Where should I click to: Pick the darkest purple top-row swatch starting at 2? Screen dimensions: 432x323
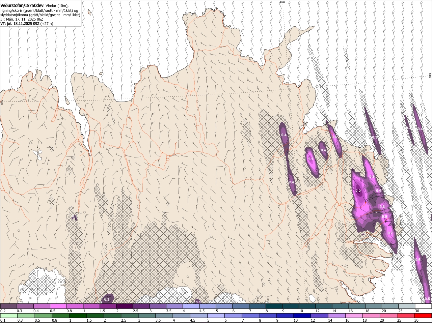click(x=125, y=306)
